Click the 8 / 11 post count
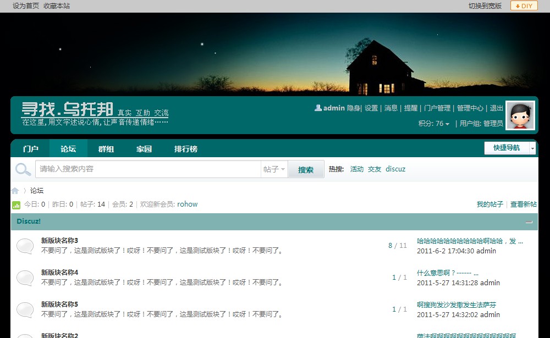550x338 pixels. click(x=398, y=246)
